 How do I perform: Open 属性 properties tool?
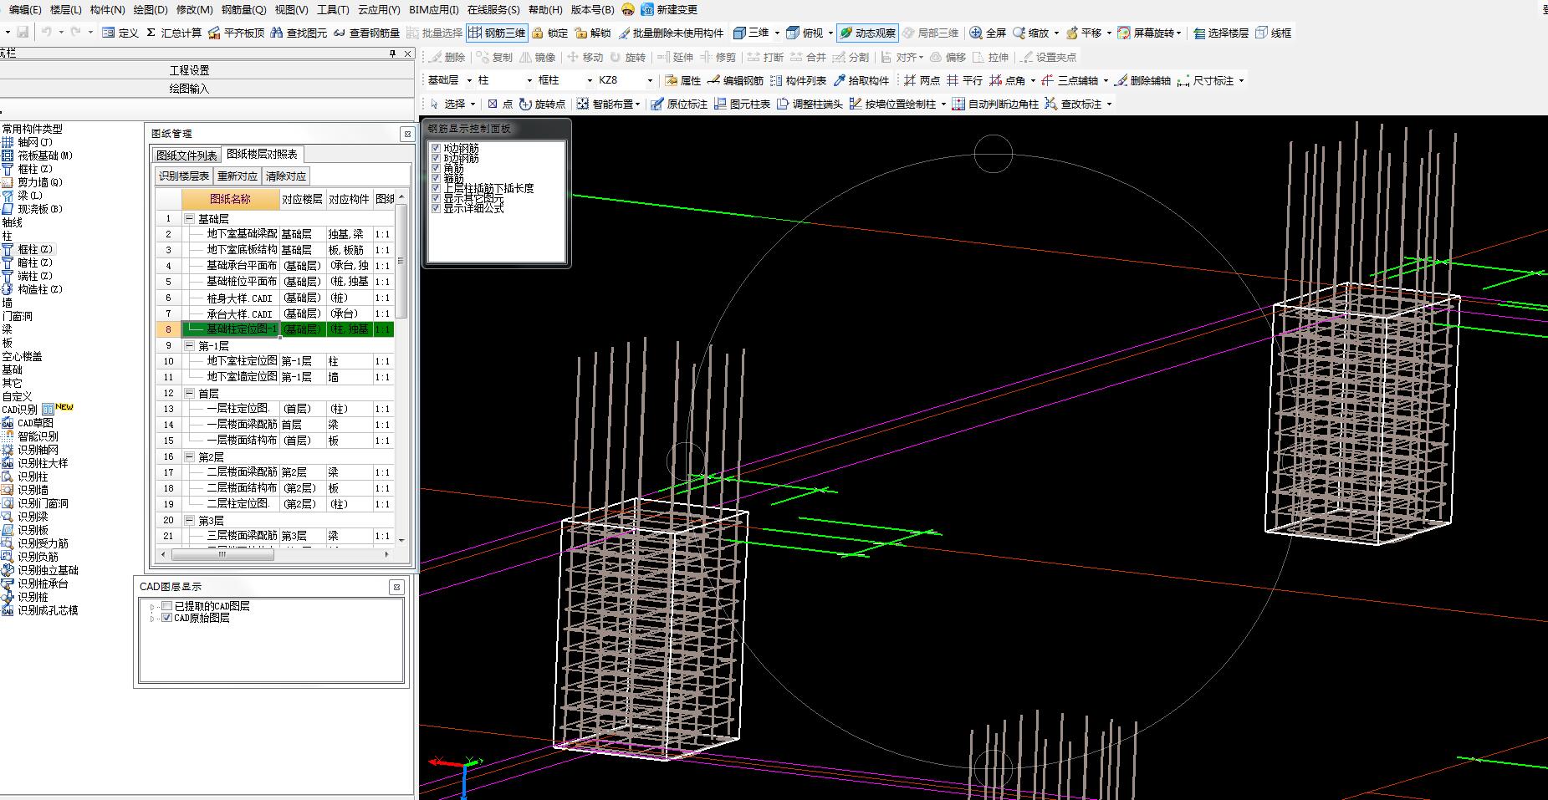(x=682, y=80)
